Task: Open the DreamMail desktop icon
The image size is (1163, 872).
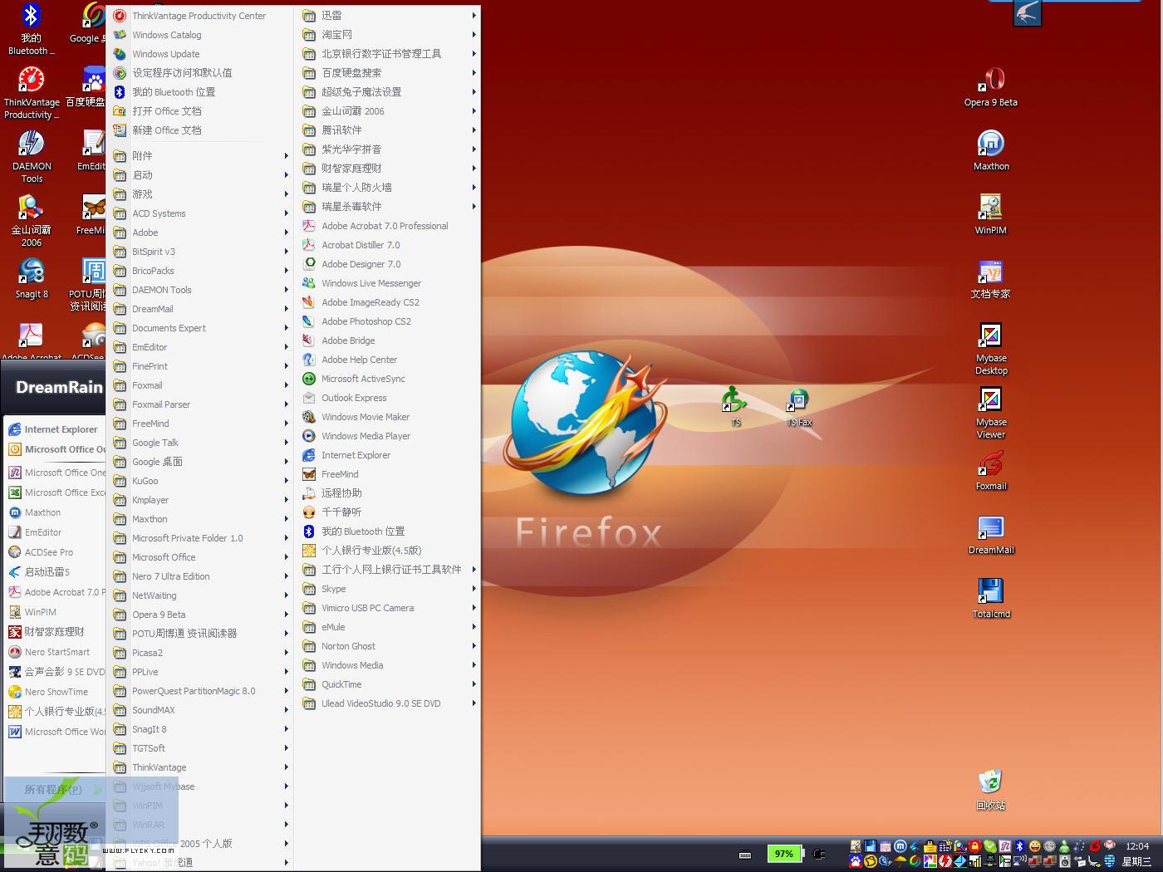Action: tap(990, 534)
